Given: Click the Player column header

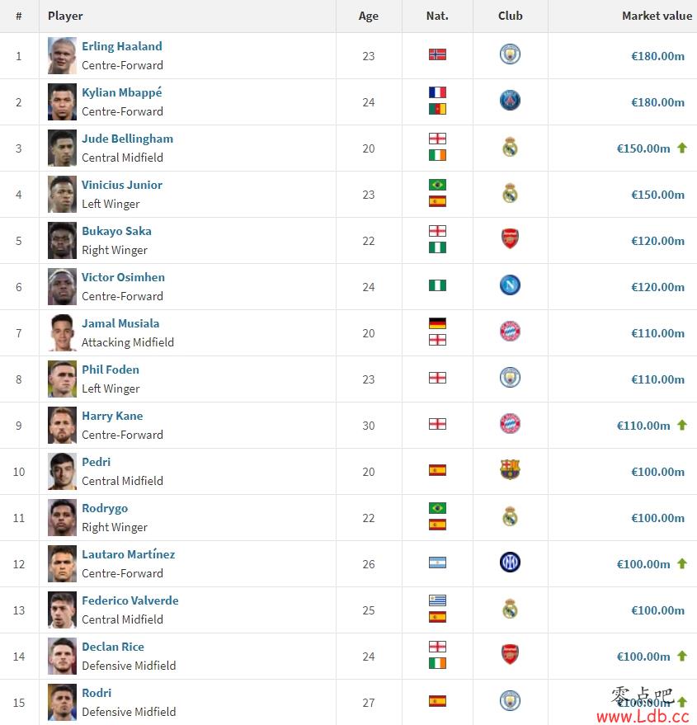Looking at the screenshot, I should [65, 16].
